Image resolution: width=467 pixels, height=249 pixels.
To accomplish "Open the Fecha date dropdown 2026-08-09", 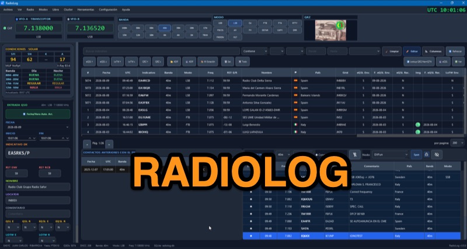I will coord(38,127).
